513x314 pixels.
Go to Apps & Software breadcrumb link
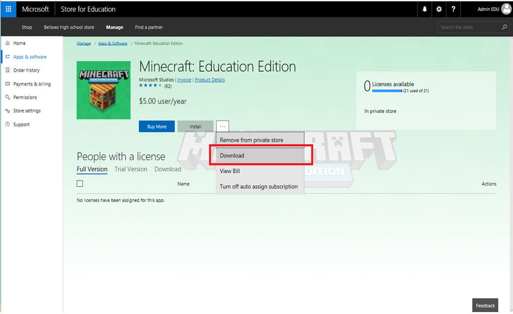113,44
